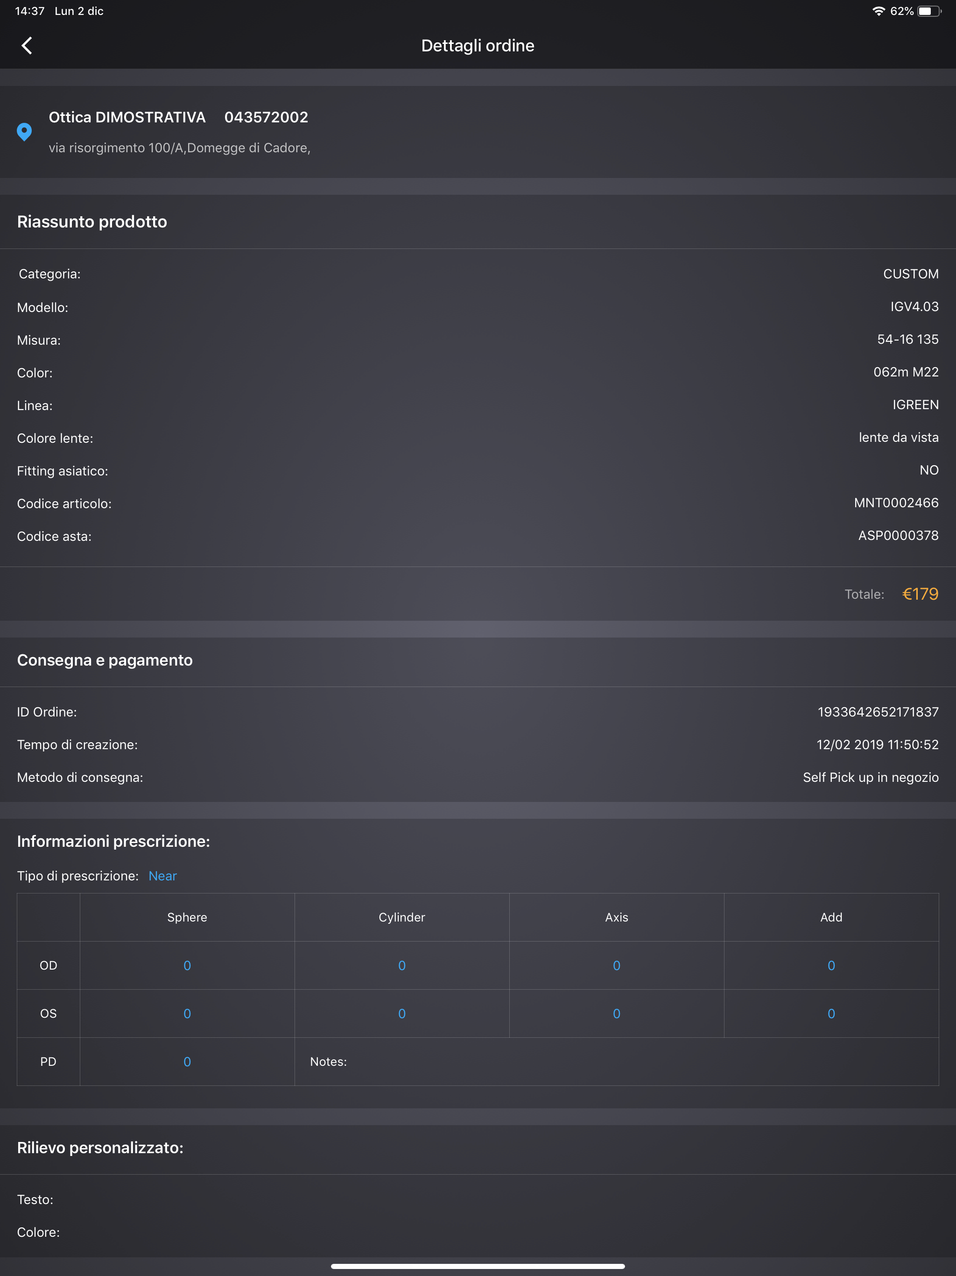Tap the Codice articolo MNT0002466 value
The height and width of the screenshot is (1276, 956).
tap(895, 503)
